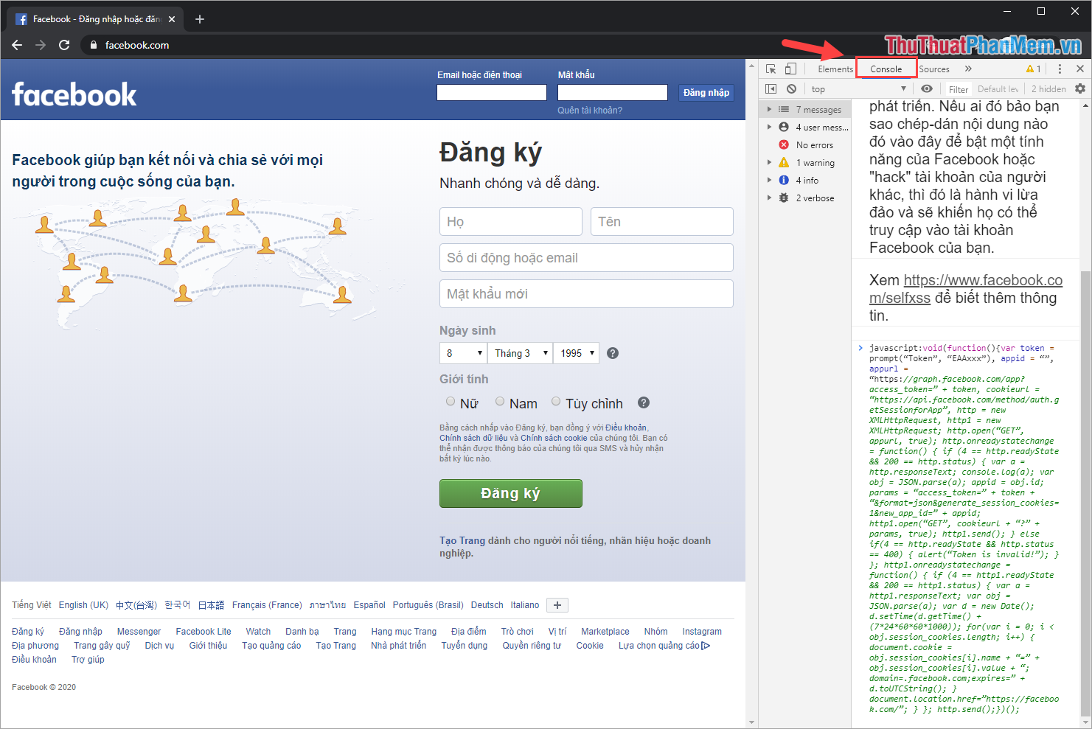Open DevTools settings via the gear icon
This screenshot has width=1092, height=729.
(1081, 88)
